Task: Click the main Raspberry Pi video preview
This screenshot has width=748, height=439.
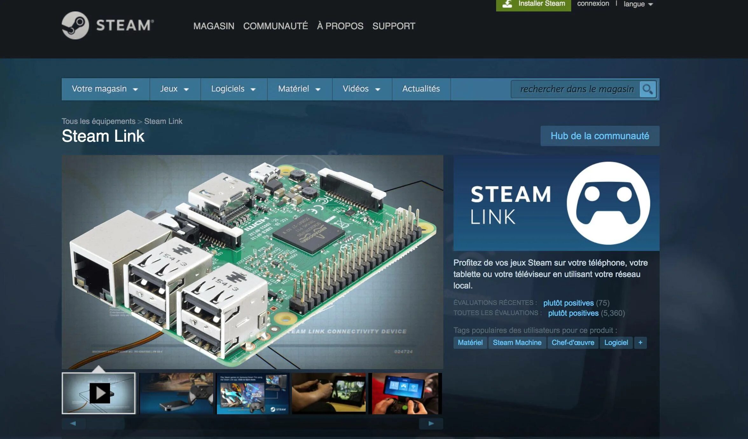Action: coord(252,262)
